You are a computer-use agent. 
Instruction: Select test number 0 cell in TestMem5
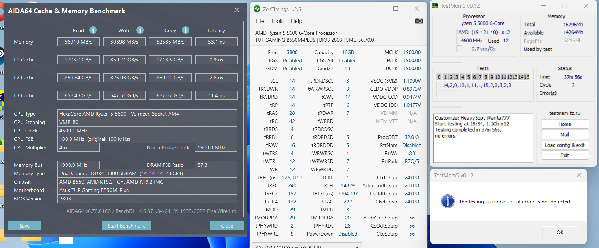pos(439,77)
